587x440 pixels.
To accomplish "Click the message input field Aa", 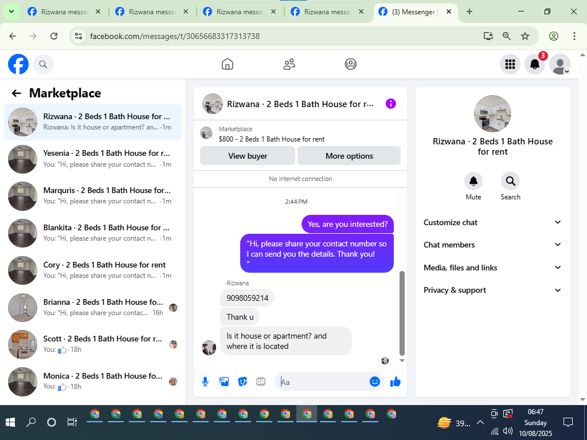I will pyautogui.click(x=323, y=382).
